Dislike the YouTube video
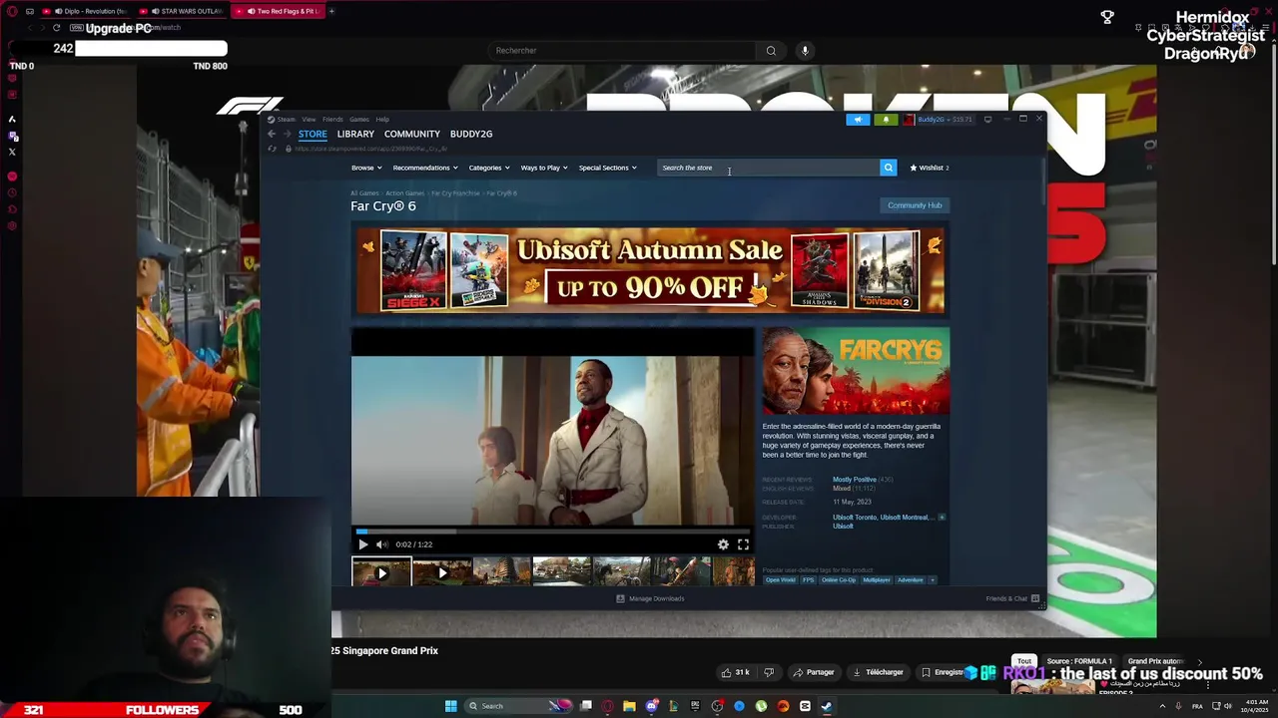1278x718 pixels. point(769,672)
